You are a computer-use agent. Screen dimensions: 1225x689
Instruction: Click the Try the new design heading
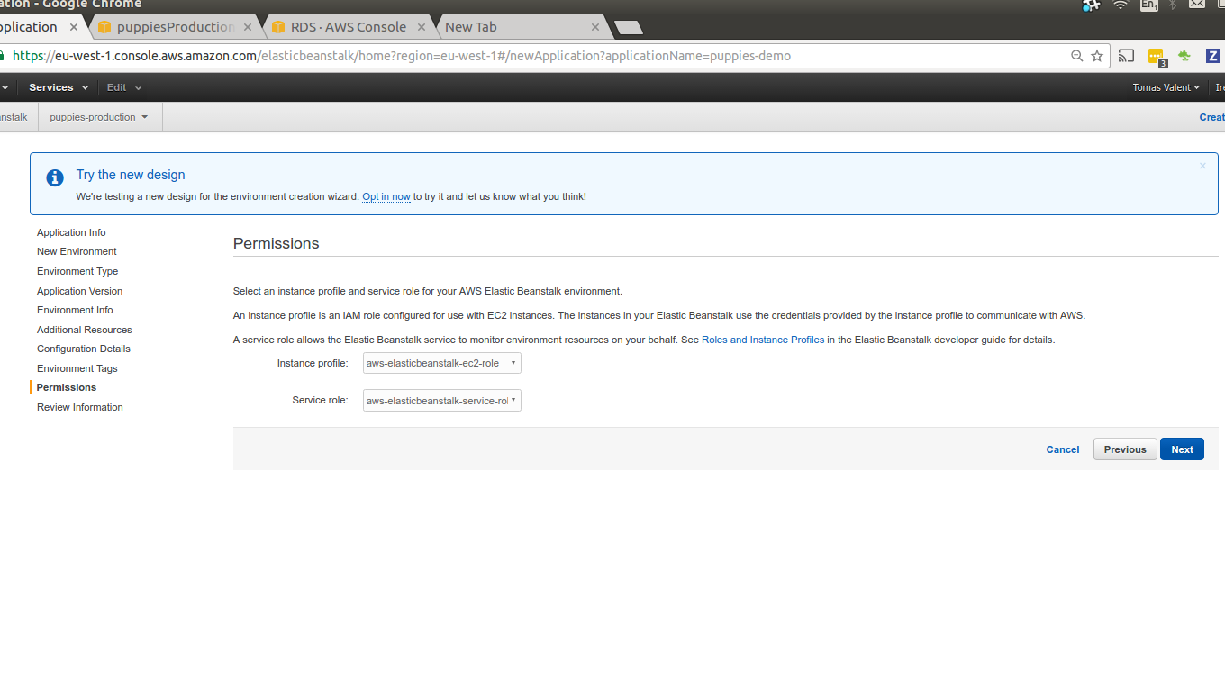point(131,175)
